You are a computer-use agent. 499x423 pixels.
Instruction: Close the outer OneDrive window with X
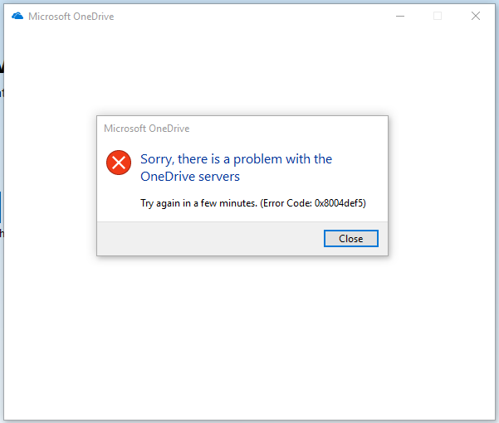pos(476,16)
